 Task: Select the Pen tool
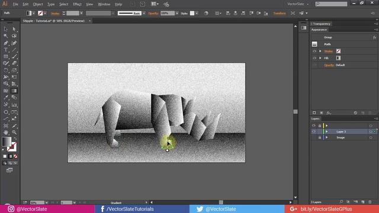tap(5, 43)
